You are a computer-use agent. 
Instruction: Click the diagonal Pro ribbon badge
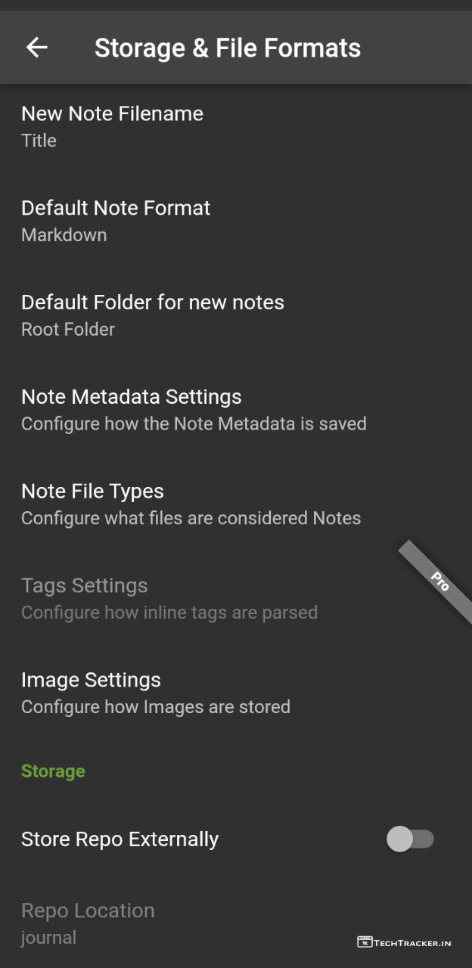436,581
